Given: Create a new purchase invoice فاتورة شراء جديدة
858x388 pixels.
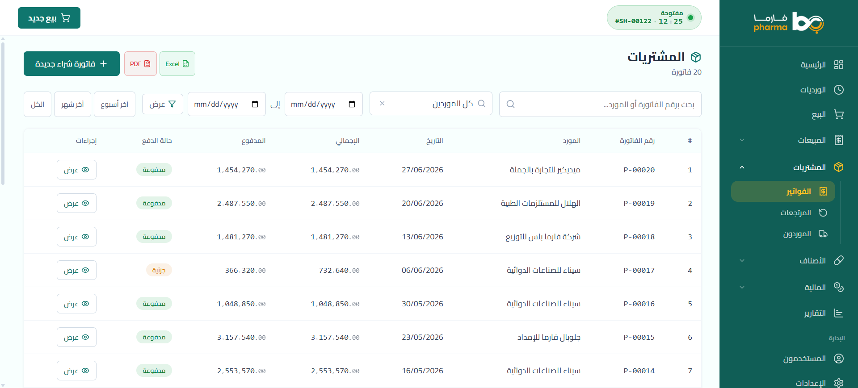Looking at the screenshot, I should coord(71,64).
